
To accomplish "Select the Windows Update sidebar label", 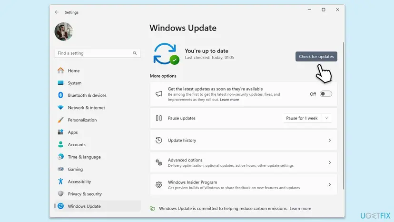I will [84, 206].
